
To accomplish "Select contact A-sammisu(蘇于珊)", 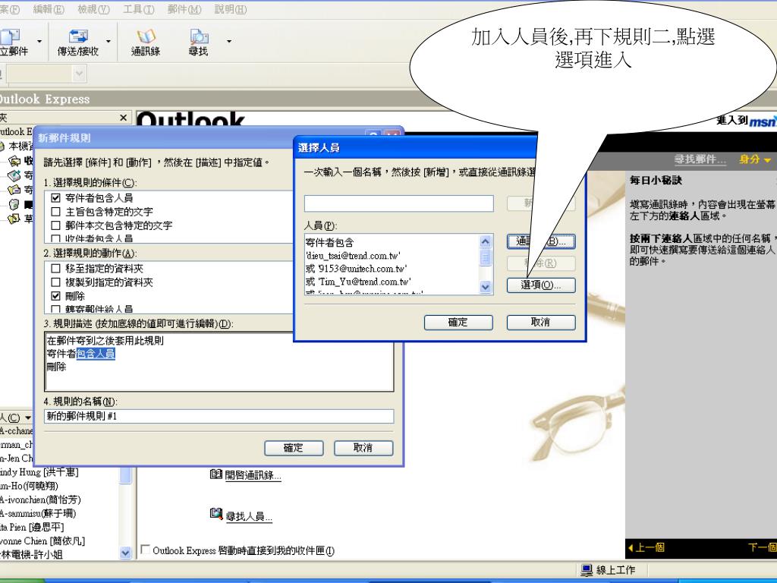I will pyautogui.click(x=38, y=513).
